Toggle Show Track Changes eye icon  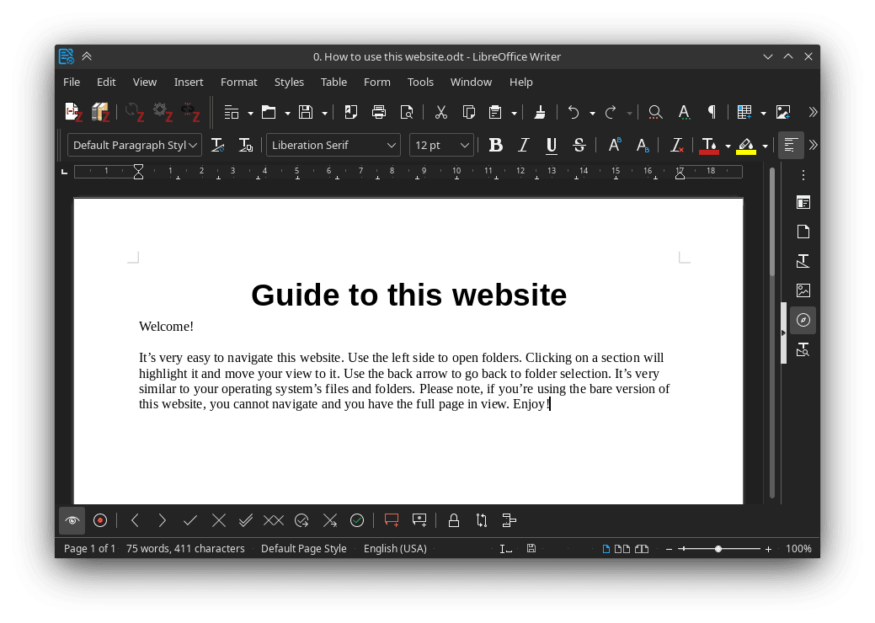tap(72, 520)
